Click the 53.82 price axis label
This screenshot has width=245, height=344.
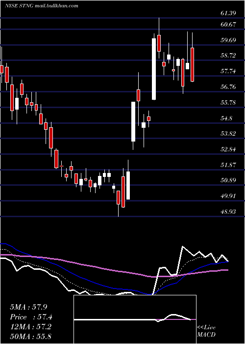tap(228, 134)
